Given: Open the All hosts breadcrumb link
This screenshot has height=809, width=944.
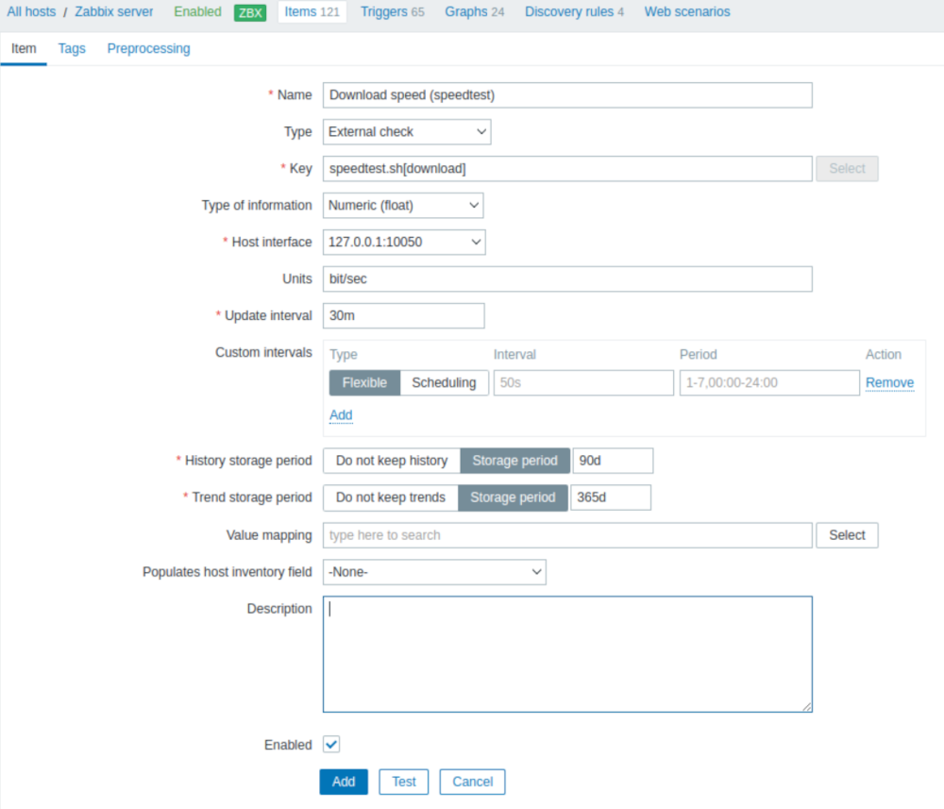Looking at the screenshot, I should [31, 12].
